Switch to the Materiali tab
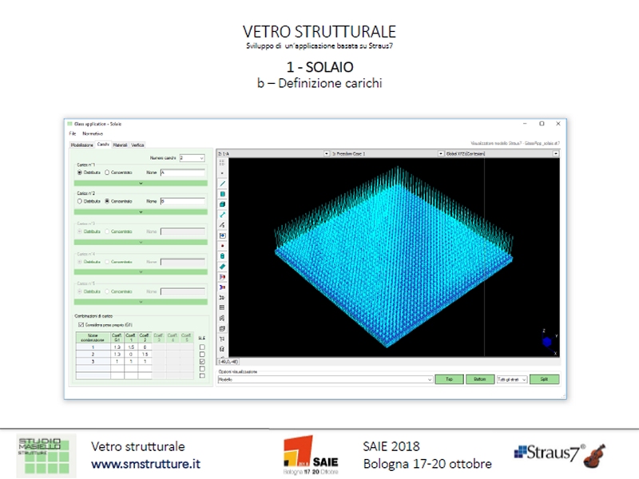This screenshot has height=479, width=639. 120,145
